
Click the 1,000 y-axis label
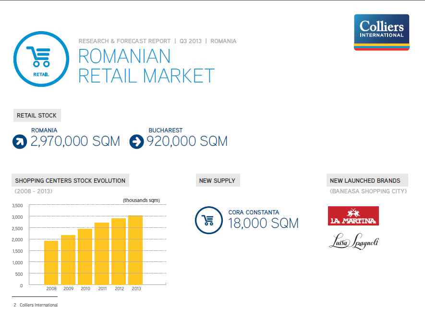click(17, 262)
